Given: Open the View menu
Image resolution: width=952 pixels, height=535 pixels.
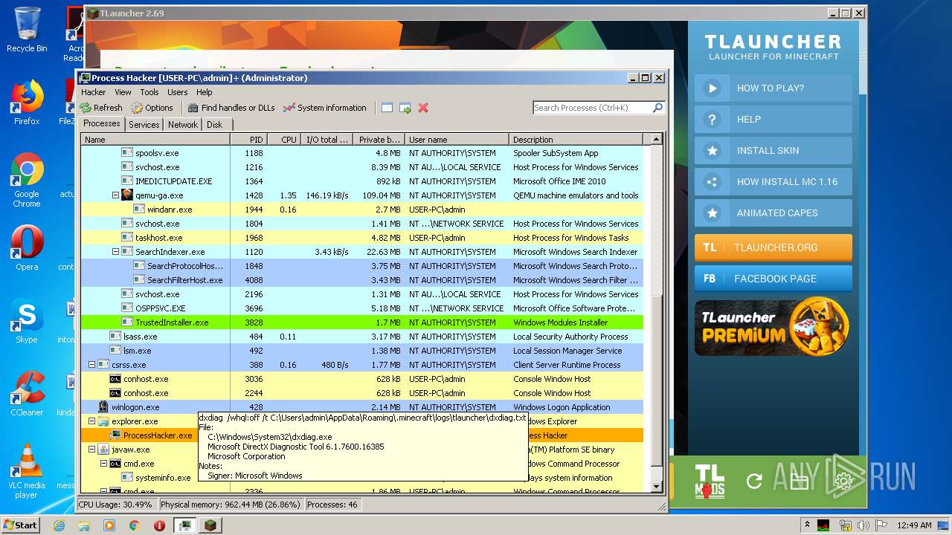Looking at the screenshot, I should point(123,92).
